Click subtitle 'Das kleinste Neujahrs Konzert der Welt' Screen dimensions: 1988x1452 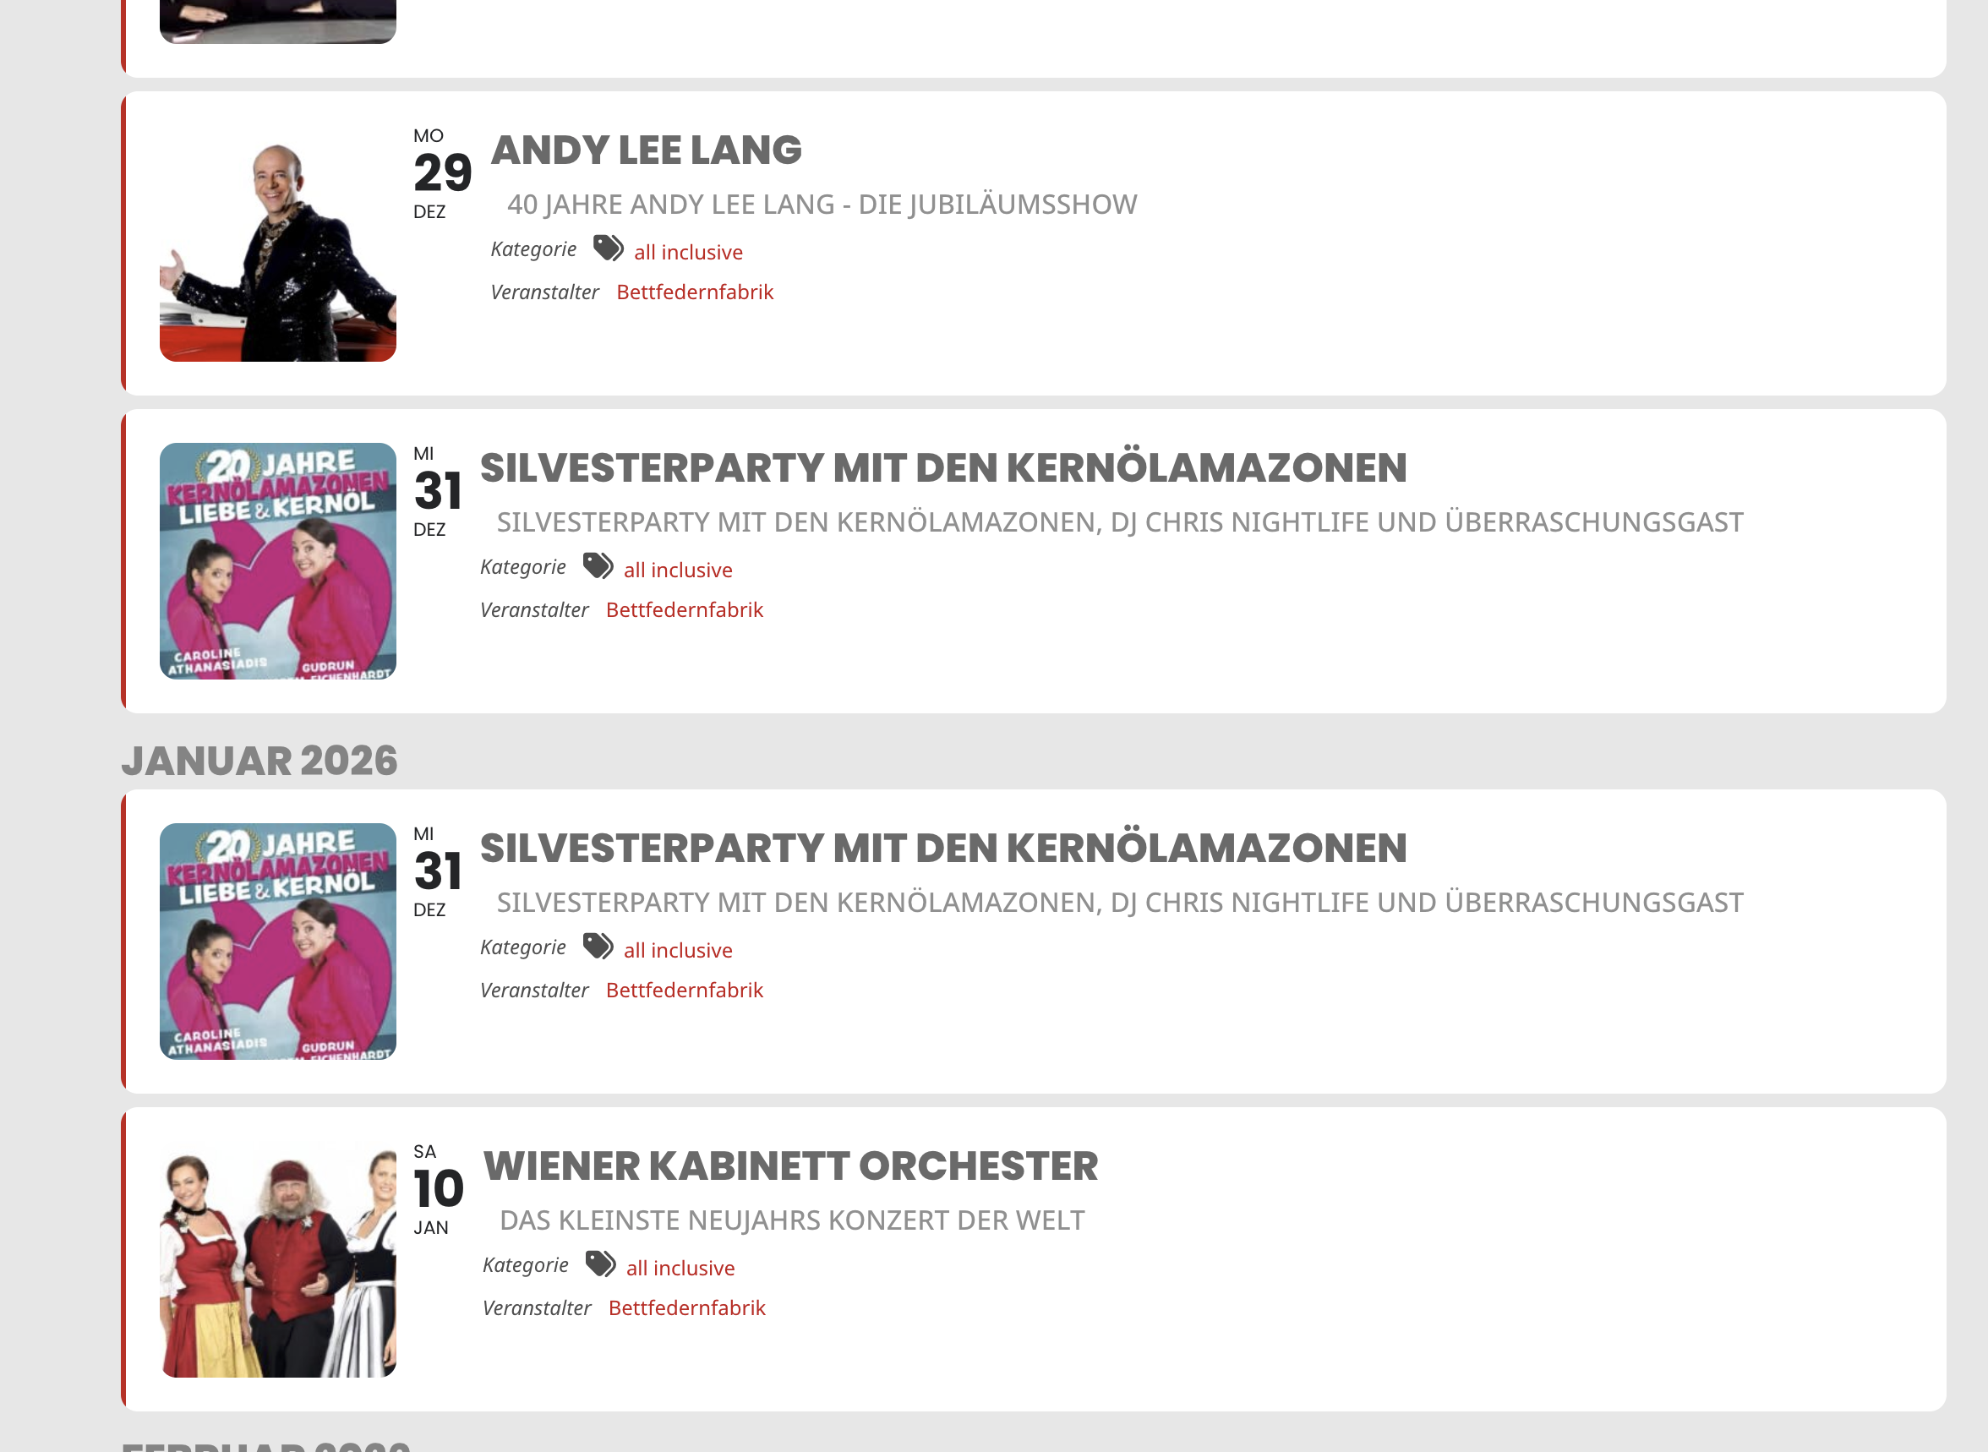coord(792,1220)
